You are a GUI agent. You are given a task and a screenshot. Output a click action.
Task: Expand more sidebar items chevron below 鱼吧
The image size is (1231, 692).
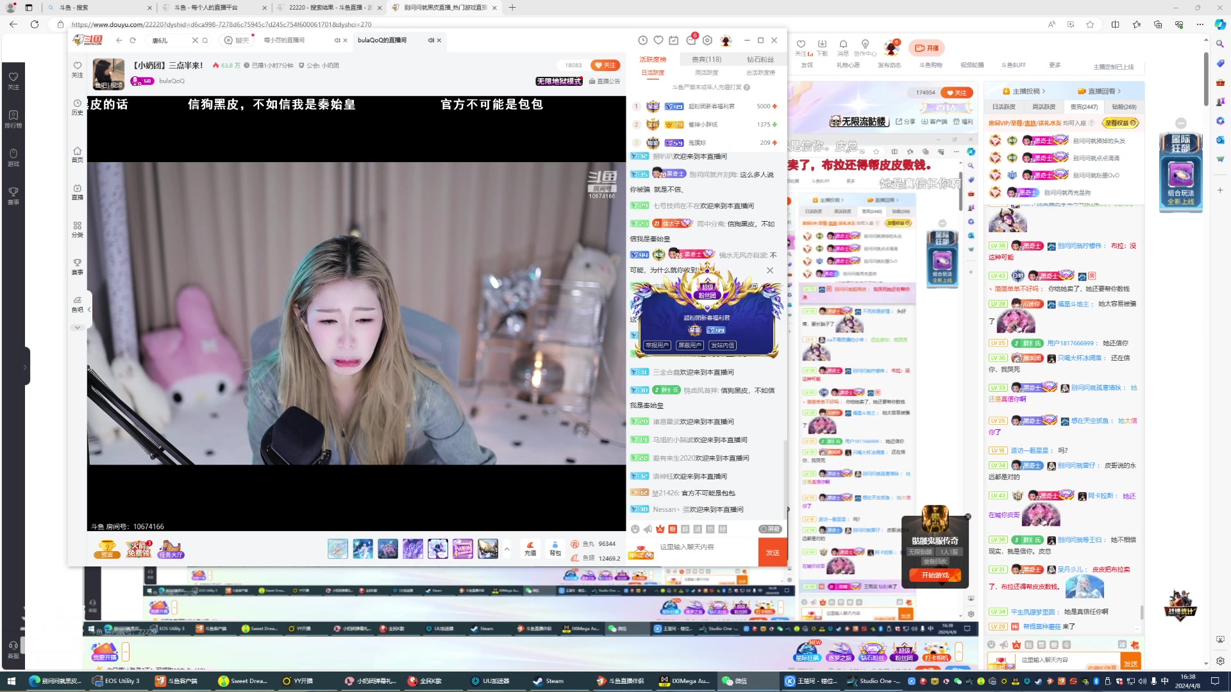[77, 327]
